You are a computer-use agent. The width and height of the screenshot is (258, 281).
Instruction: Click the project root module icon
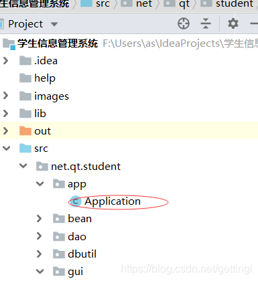pyautogui.click(x=9, y=43)
